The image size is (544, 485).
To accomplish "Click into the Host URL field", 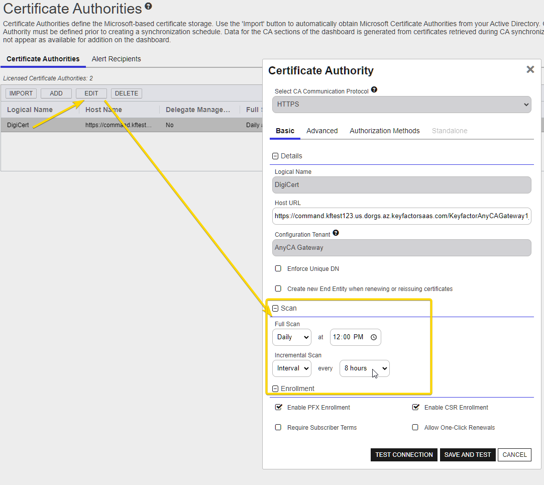I will 401,217.
